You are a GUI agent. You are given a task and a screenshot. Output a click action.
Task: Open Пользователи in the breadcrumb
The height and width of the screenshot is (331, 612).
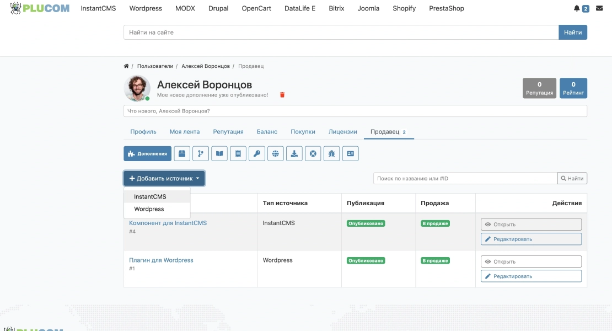point(155,66)
